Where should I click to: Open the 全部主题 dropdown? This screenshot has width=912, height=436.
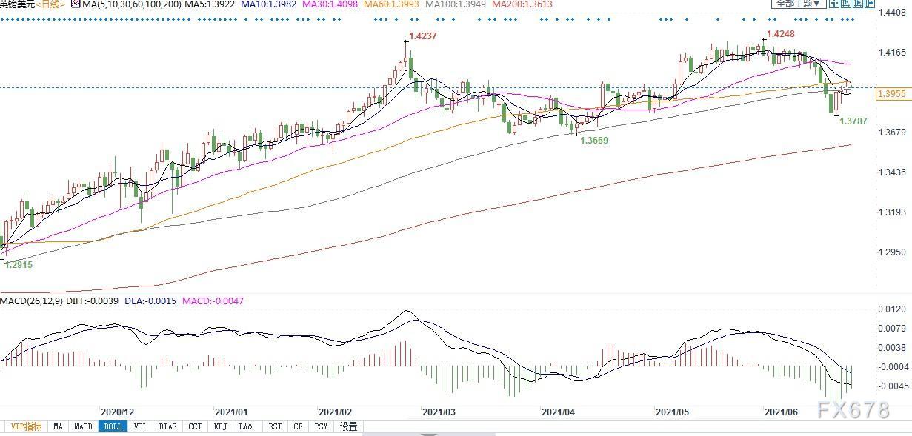coord(799,4)
